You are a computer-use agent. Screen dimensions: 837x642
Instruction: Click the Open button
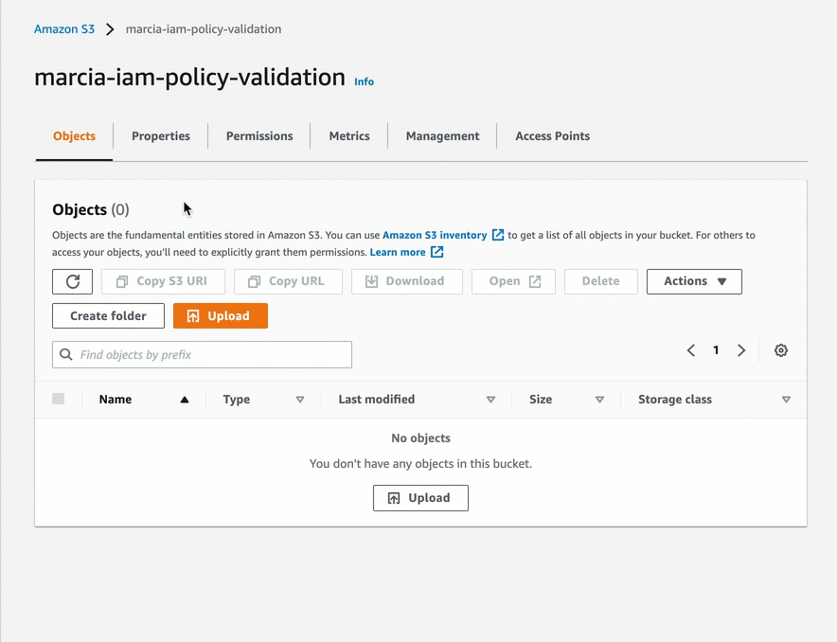pyautogui.click(x=513, y=281)
